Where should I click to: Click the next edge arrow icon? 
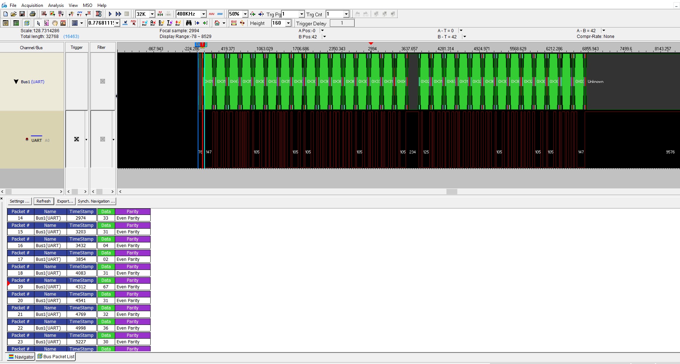pos(205,23)
